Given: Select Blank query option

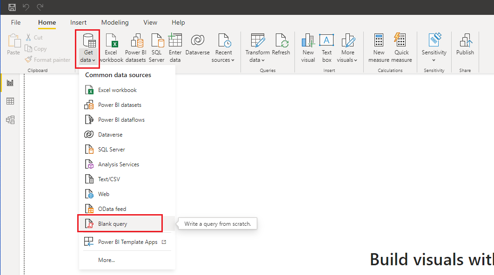Looking at the screenshot, I should click(127, 224).
